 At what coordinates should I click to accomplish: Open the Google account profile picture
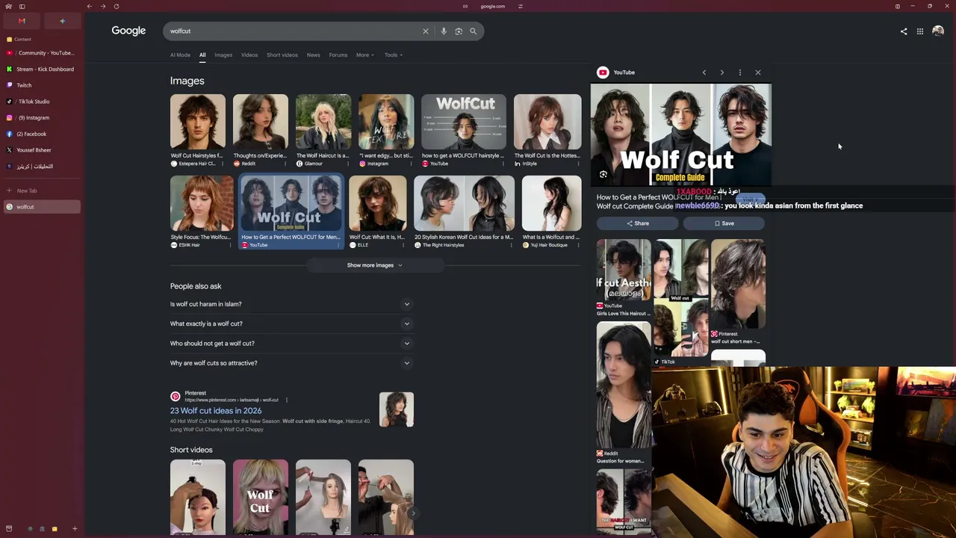click(938, 31)
